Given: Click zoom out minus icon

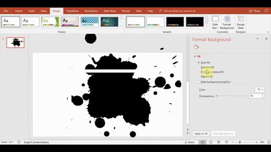Looking at the screenshot, I should point(232,142).
